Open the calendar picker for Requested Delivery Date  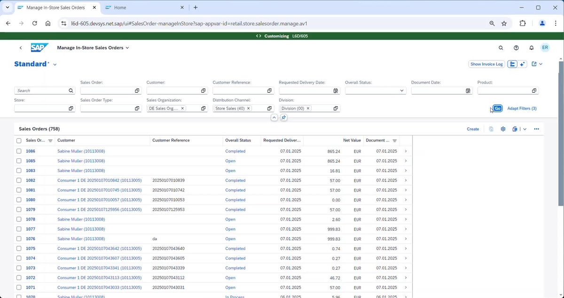tap(336, 90)
